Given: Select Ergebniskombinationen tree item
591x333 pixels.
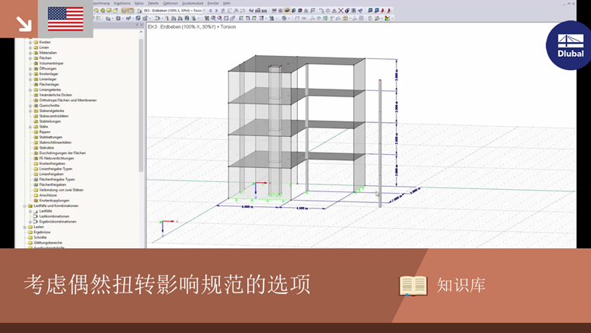Looking at the screenshot, I should tap(58, 222).
